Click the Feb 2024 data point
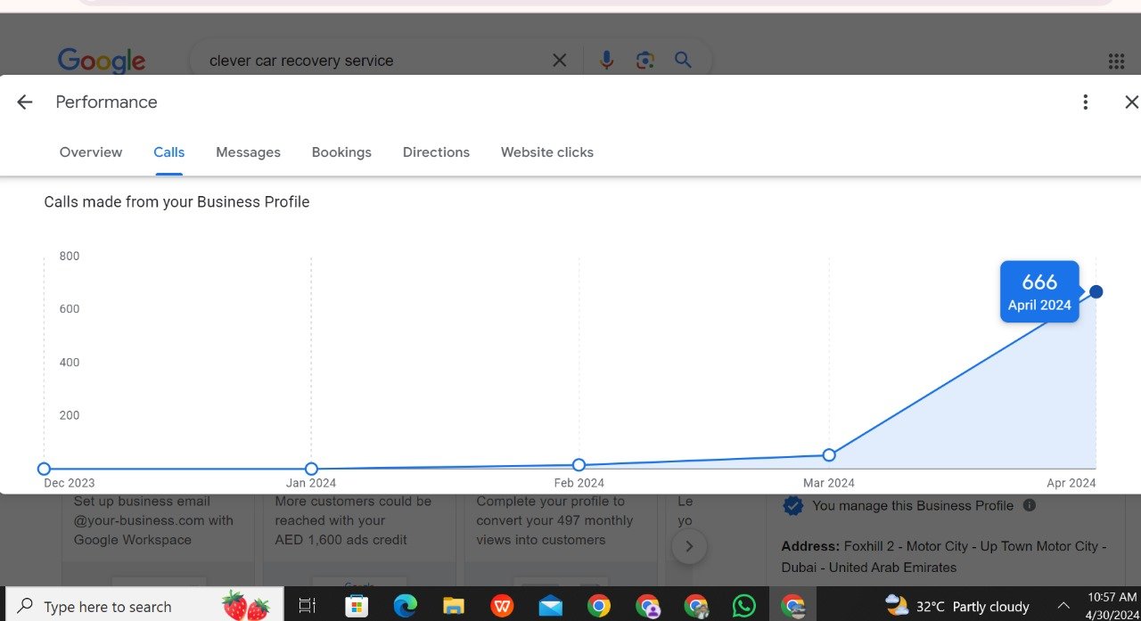This screenshot has width=1141, height=621. click(x=579, y=465)
